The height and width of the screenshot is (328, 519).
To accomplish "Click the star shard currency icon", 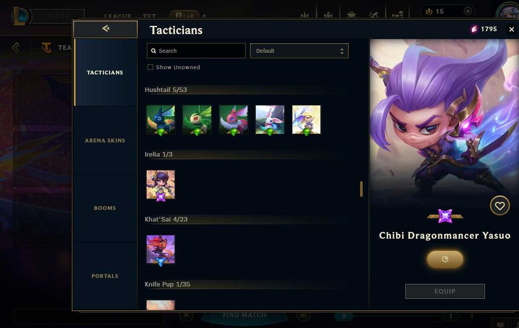I will 474,29.
